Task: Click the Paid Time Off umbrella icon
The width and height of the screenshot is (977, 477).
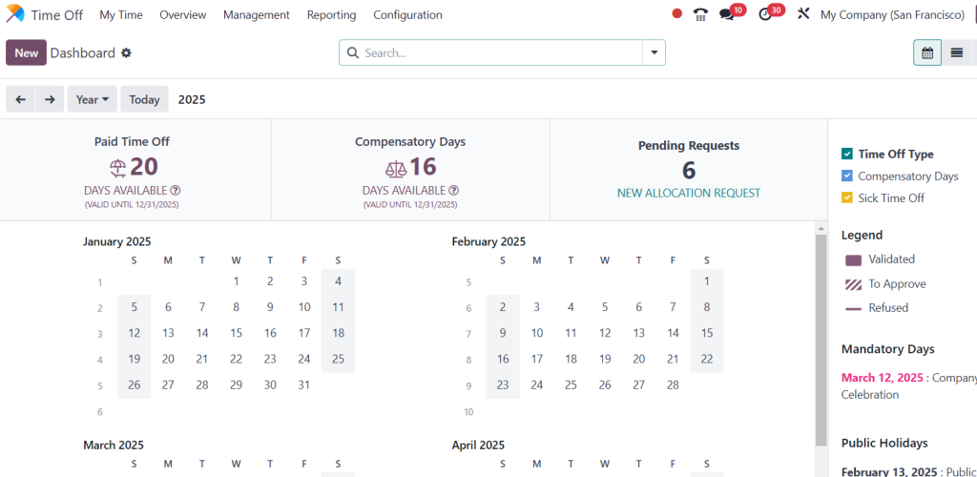Action: pos(117,168)
